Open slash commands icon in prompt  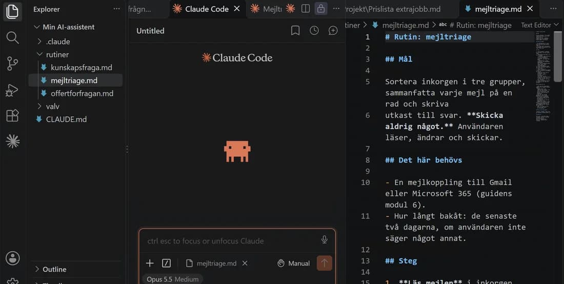(x=166, y=263)
